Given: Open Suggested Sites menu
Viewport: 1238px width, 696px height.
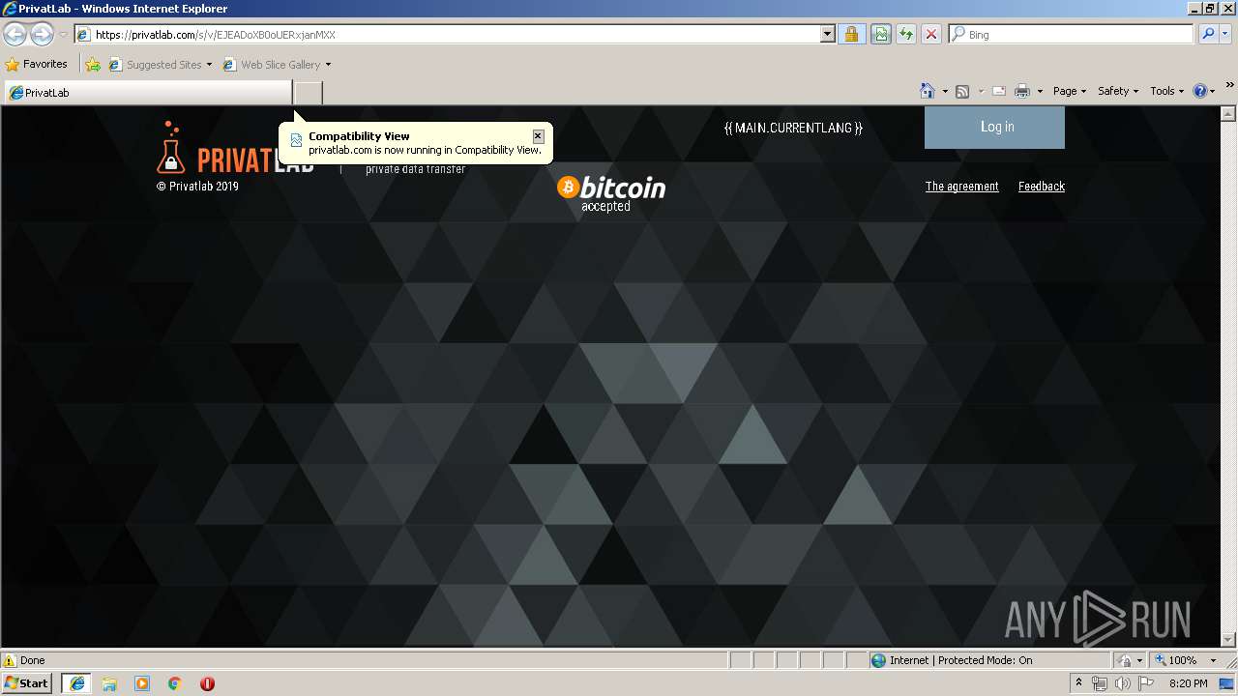Looking at the screenshot, I should pos(160,65).
